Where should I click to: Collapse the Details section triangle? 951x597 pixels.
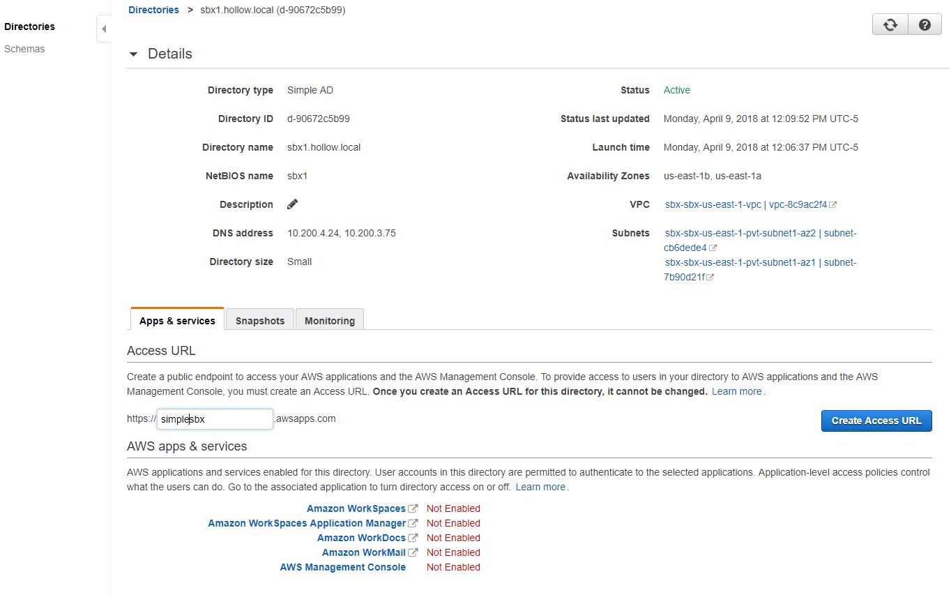pos(134,54)
